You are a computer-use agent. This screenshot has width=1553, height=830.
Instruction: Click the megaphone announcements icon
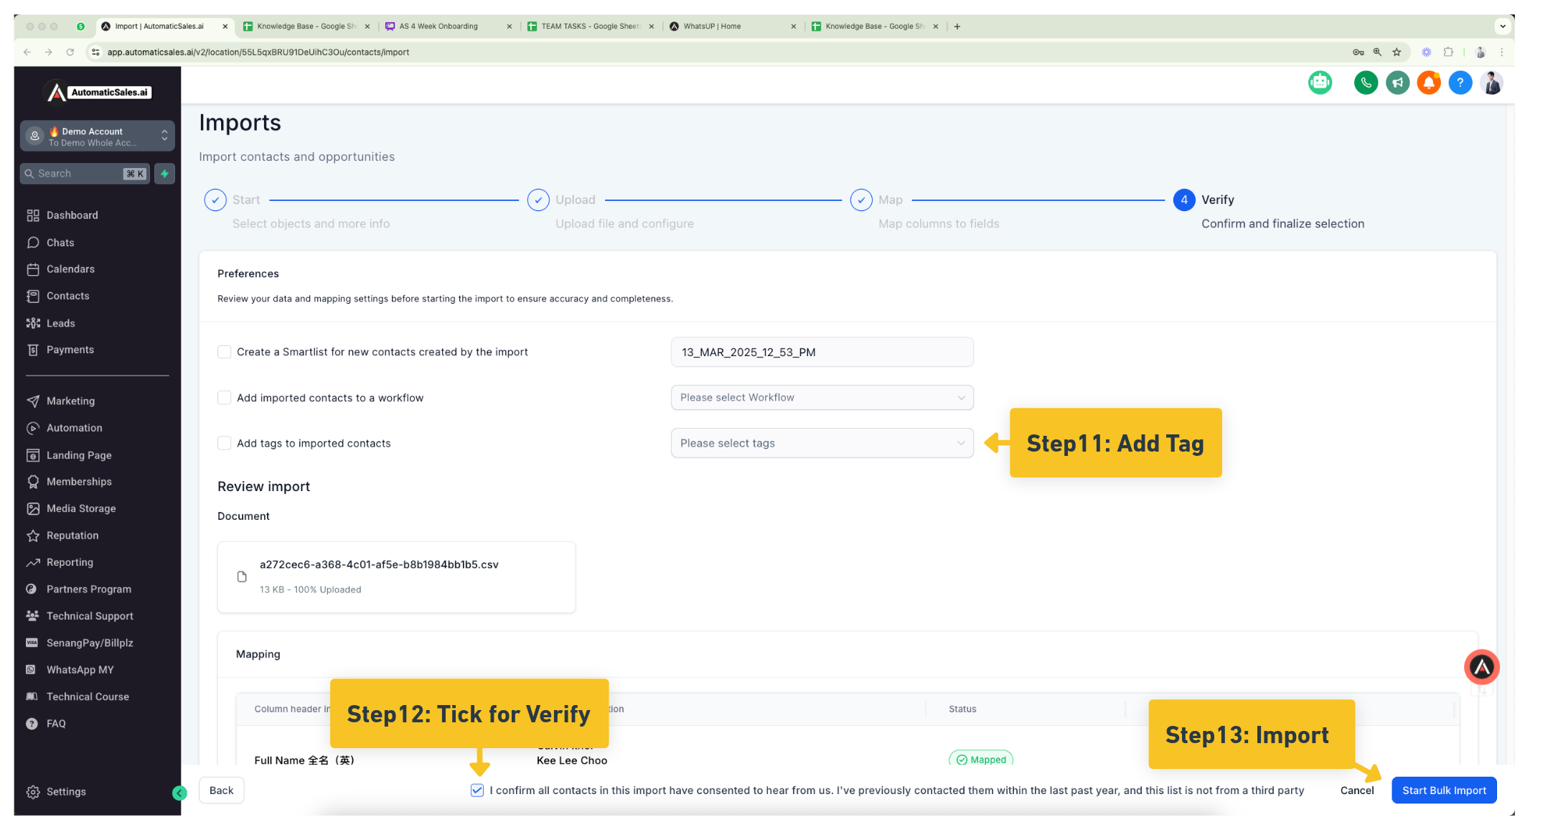[1397, 83]
